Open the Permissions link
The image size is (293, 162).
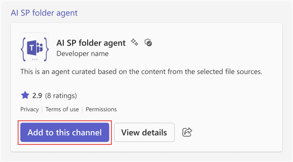[101, 109]
